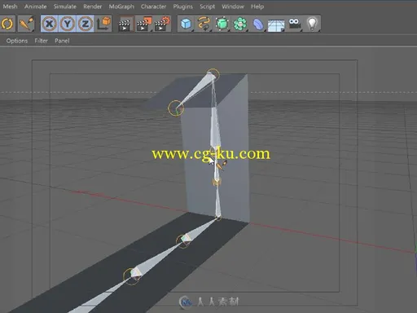The height and width of the screenshot is (313, 417).
Task: Add the green flower array icon
Action: pos(240,24)
